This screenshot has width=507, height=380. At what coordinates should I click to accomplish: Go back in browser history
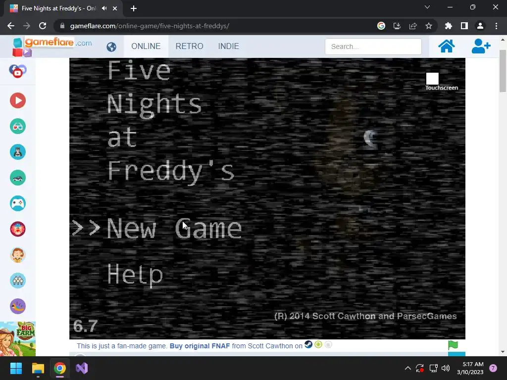(11, 26)
